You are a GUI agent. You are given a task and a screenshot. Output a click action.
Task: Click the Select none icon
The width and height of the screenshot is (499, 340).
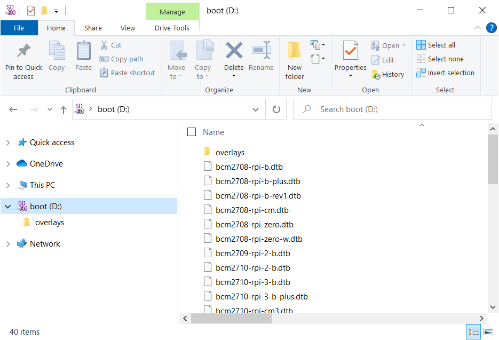tap(421, 59)
